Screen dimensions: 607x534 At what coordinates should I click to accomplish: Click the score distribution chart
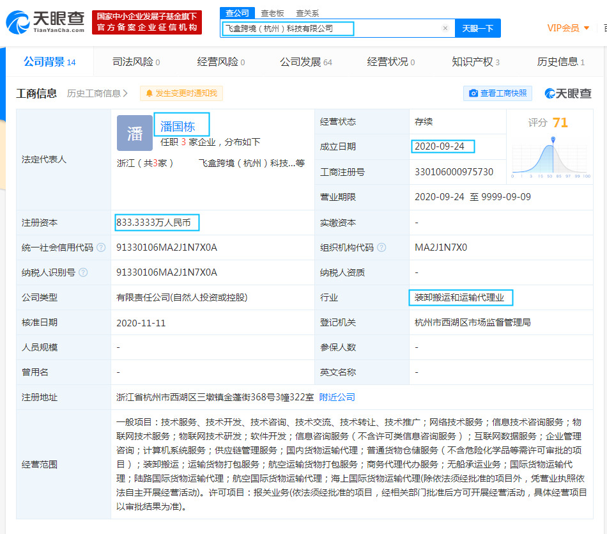[551, 158]
